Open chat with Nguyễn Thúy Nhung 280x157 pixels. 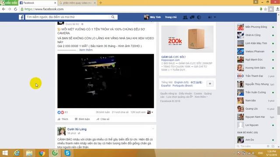[x=256, y=84]
